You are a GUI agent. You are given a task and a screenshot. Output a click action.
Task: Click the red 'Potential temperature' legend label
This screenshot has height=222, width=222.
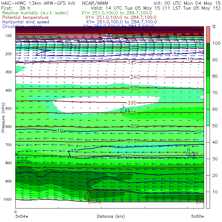click(25, 17)
